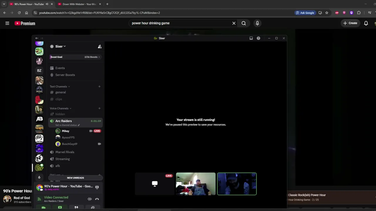Open the browser tab search dropdown
Image resolution: width=376 pixels, height=211 pixels.
coord(4,4)
